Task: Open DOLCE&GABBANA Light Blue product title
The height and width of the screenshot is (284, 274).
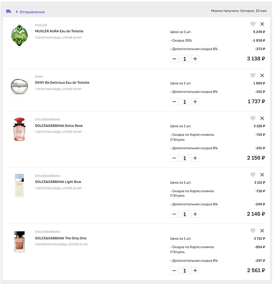Action: [x=58, y=182]
